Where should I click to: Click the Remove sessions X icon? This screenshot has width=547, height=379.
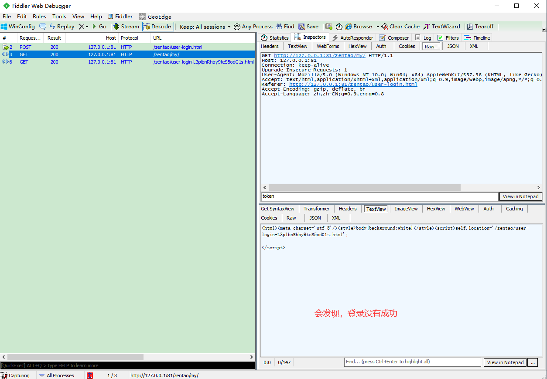(x=81, y=27)
